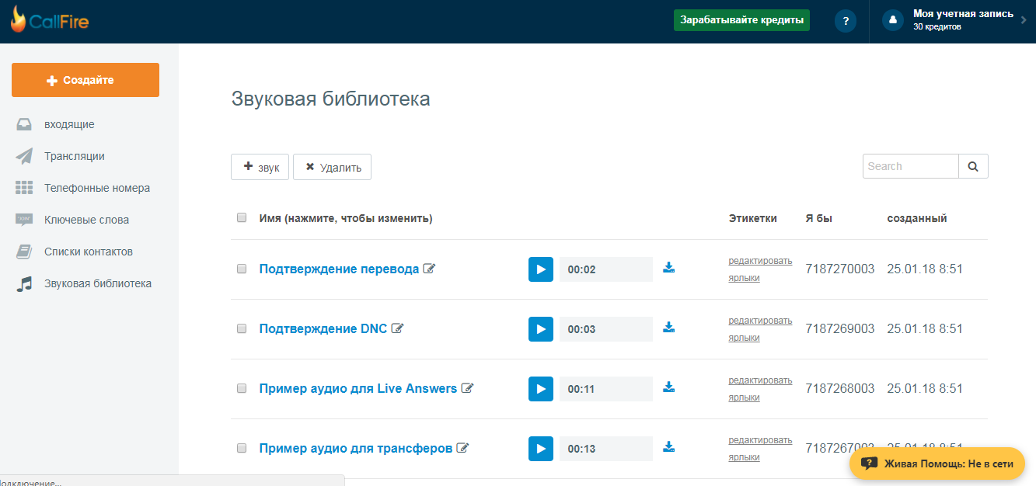Screen dimensions: 1036x486
Task: Select ID 7187269003 cell
Action: pyautogui.click(x=840, y=329)
